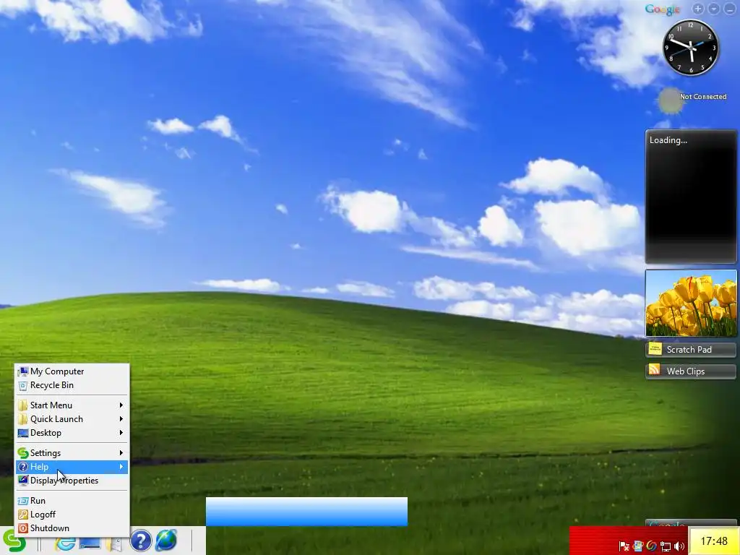Open the Desktop submenu entry
Screen dimensions: 740x555
tap(72, 433)
